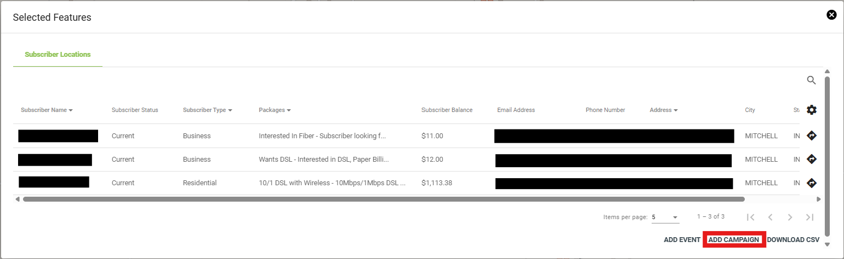Click the Selected Features title
The image size is (844, 259).
click(x=52, y=17)
